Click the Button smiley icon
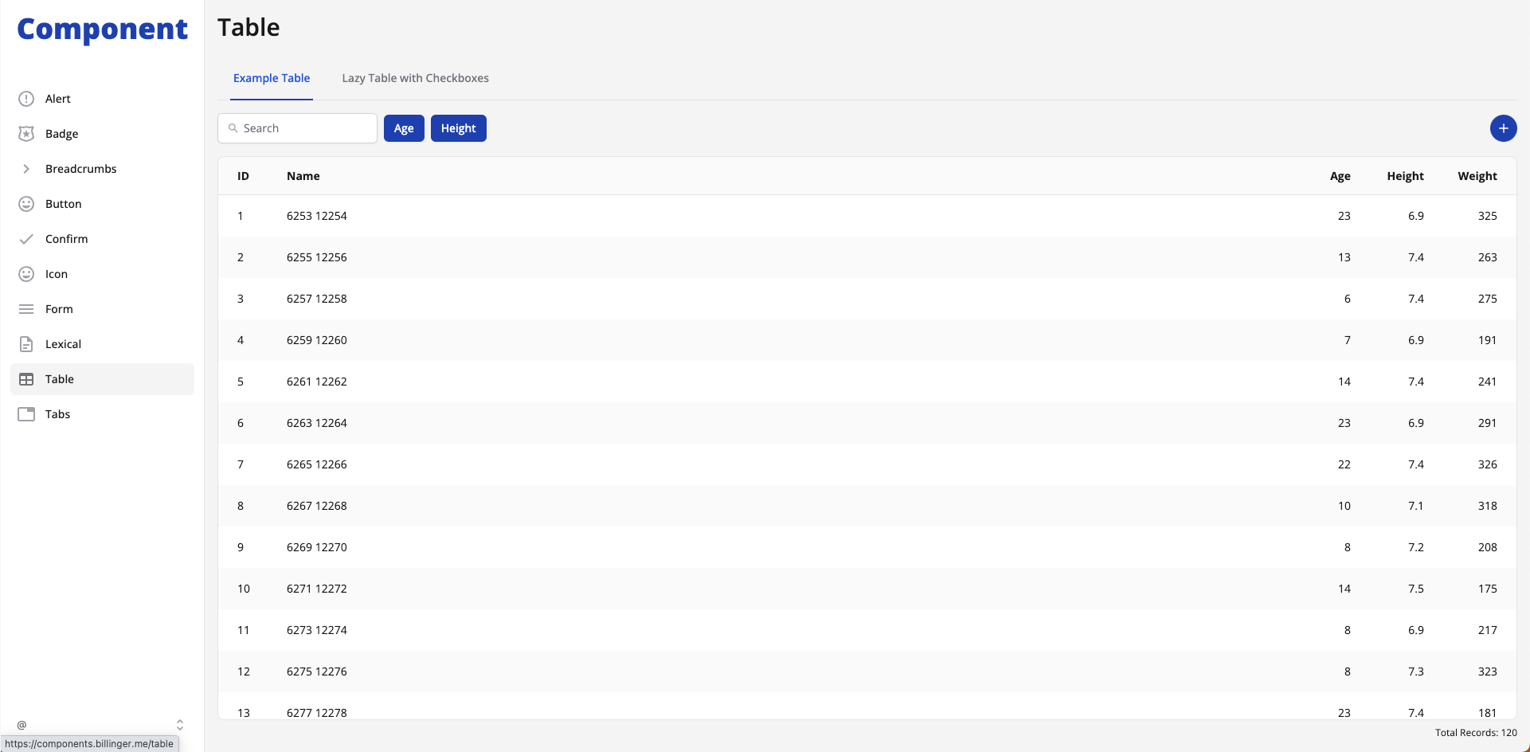The image size is (1530, 752). (26, 204)
